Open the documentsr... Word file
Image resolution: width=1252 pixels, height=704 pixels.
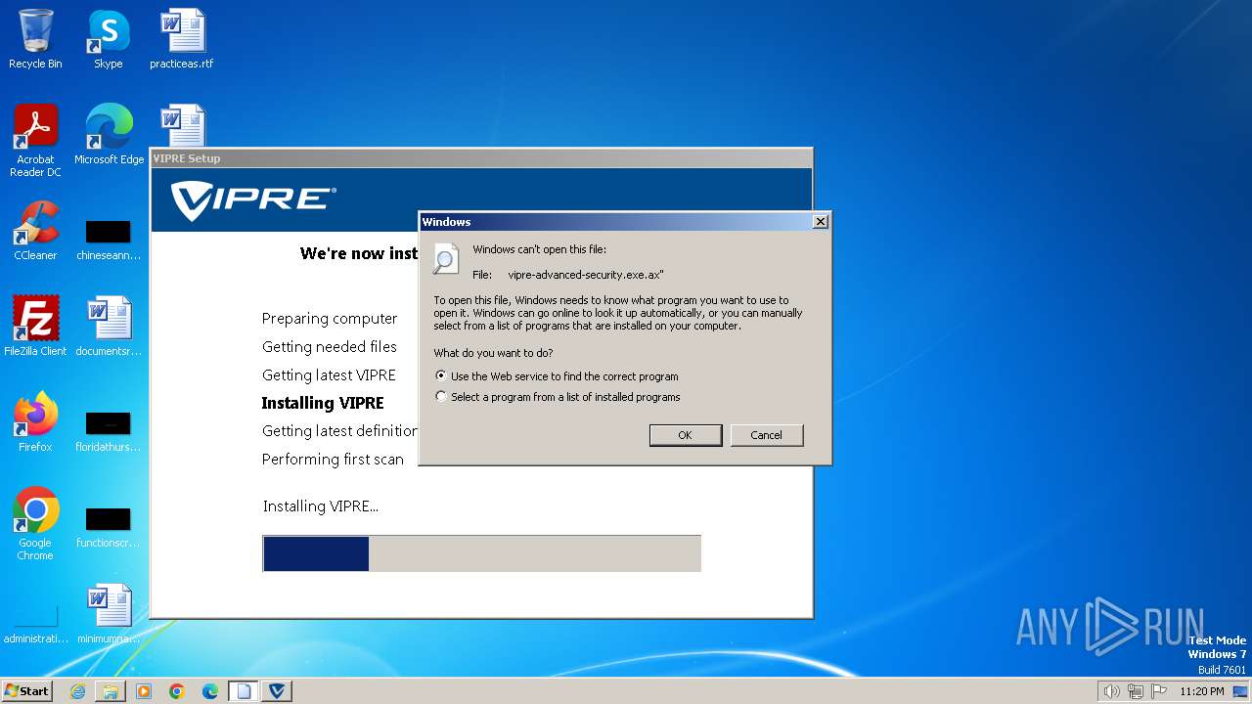(109, 327)
